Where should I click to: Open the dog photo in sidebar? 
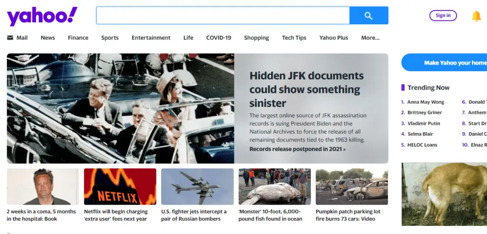(444, 194)
